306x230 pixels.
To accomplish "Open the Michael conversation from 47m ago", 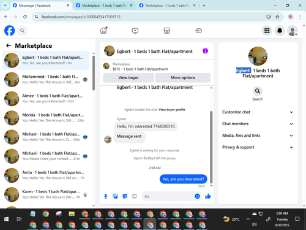I will 46,156.
